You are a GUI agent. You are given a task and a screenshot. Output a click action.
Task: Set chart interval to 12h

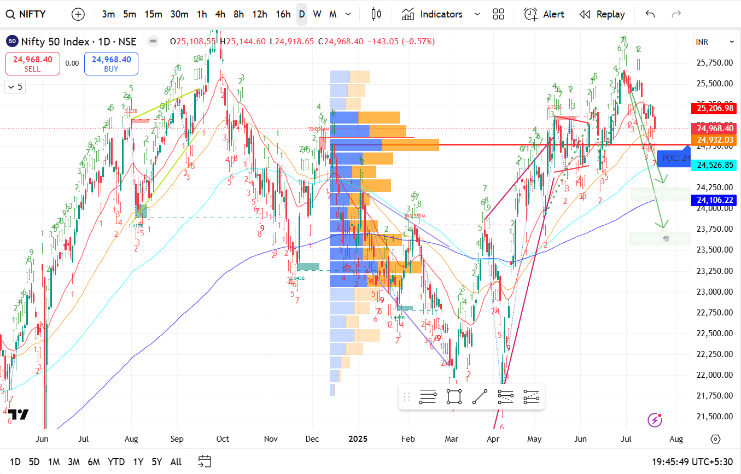coord(260,14)
